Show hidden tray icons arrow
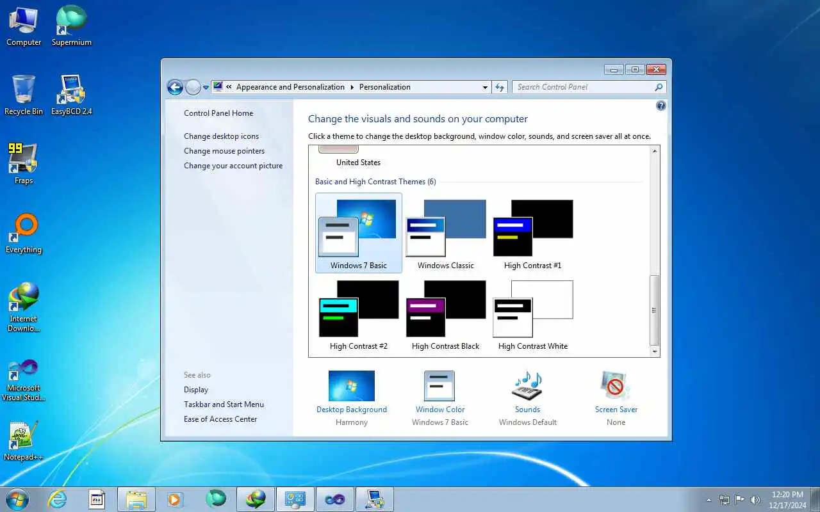The height and width of the screenshot is (512, 820). point(709,500)
